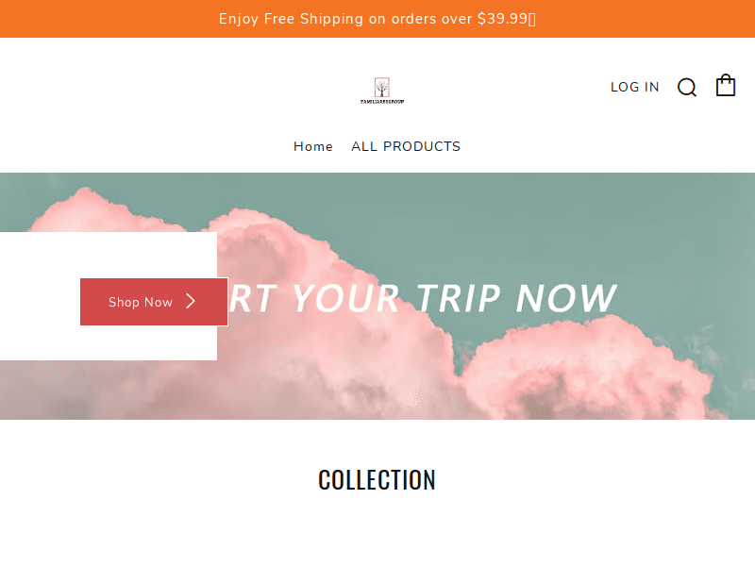Click the $39.99 amount in banner
755x566 pixels.
[503, 19]
